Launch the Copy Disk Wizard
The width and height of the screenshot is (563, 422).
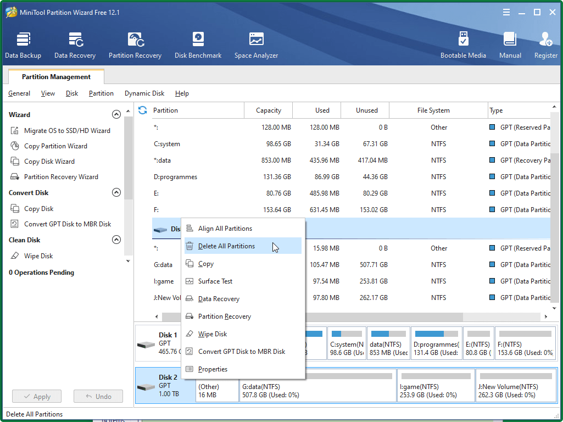click(49, 162)
